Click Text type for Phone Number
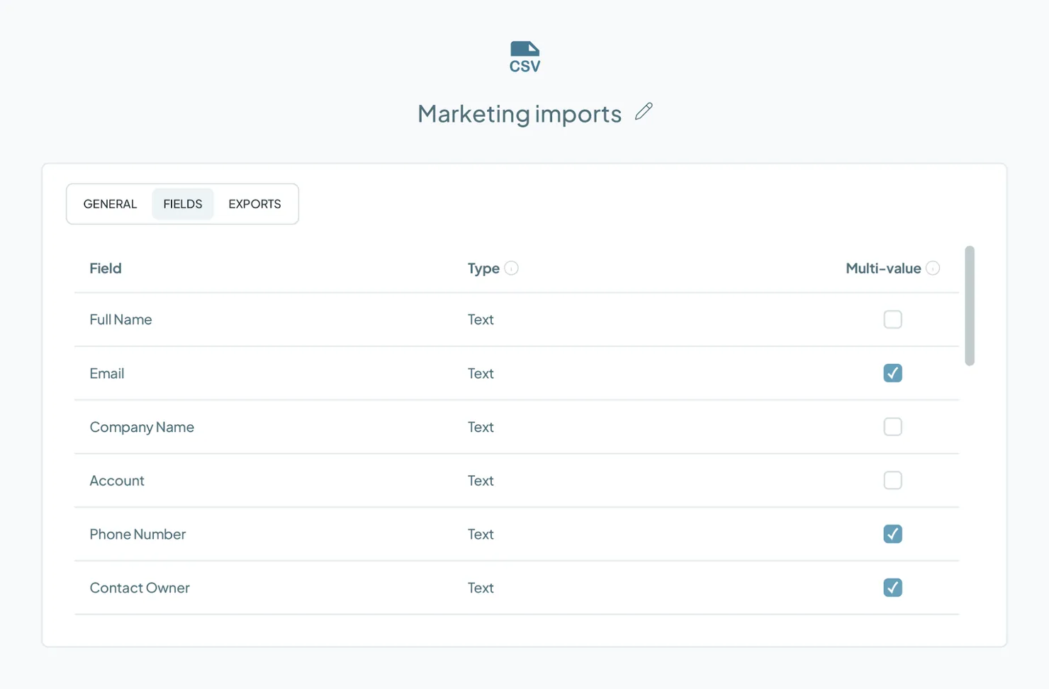The width and height of the screenshot is (1049, 689). tap(481, 534)
